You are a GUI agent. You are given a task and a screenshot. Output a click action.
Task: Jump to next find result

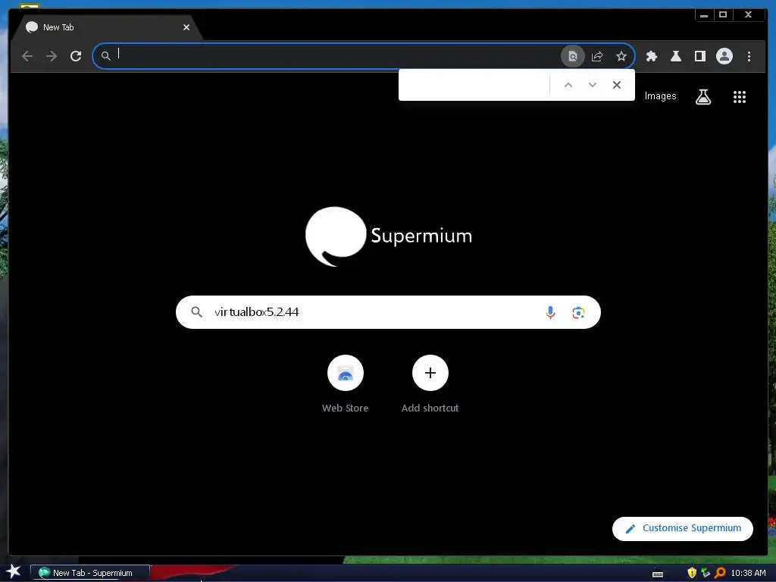coord(593,85)
